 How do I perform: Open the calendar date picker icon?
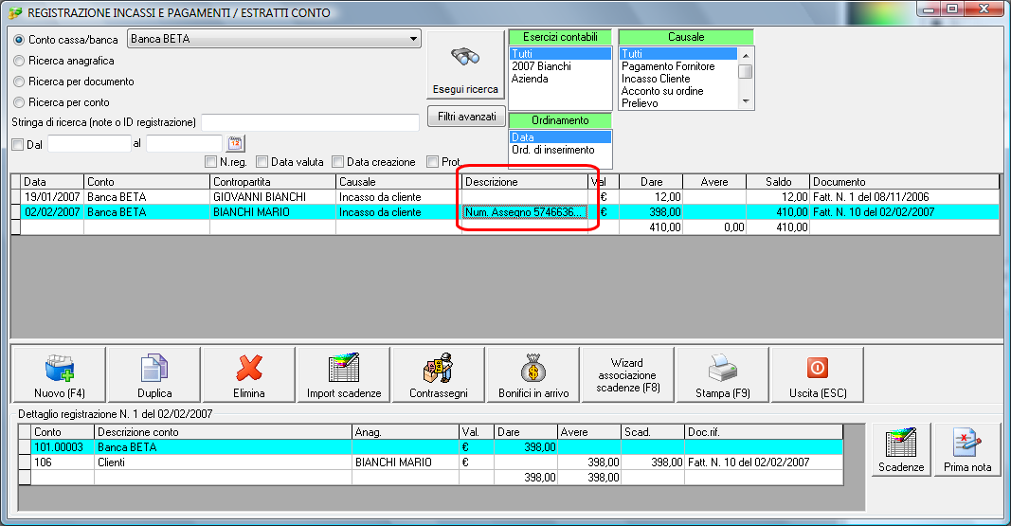pos(235,143)
